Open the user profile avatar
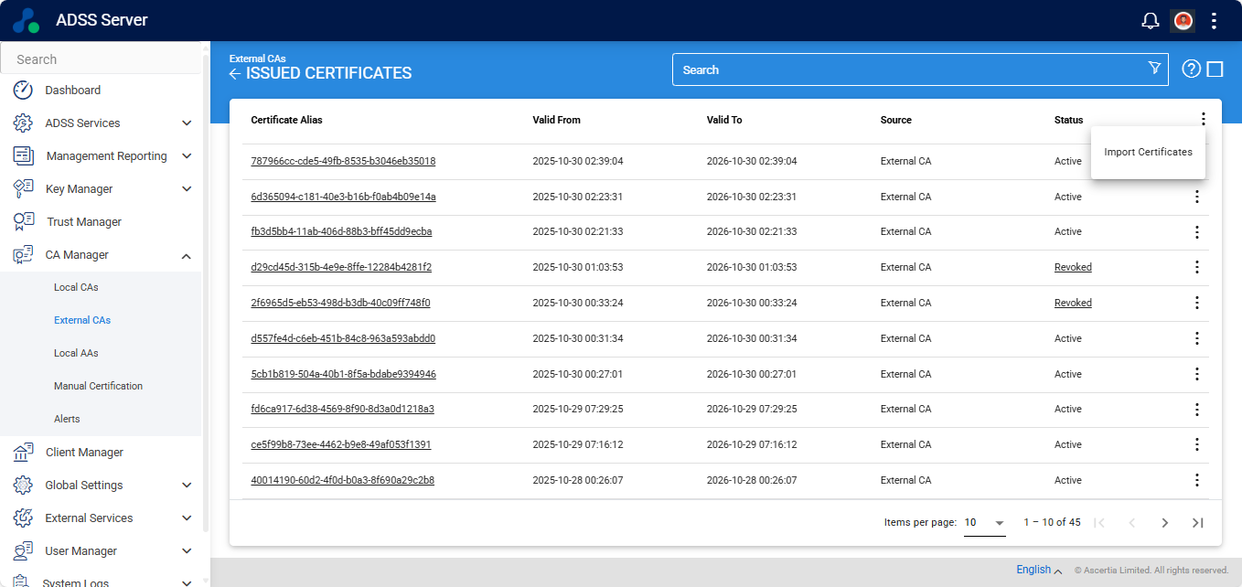Screen dimensions: 1242x587 pos(1183,21)
